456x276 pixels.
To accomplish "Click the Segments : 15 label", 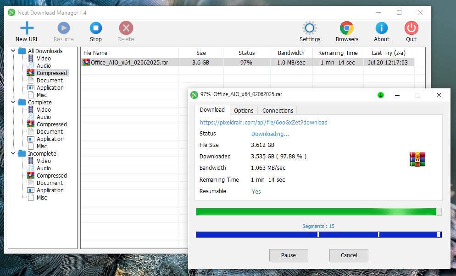I will click(x=318, y=226).
